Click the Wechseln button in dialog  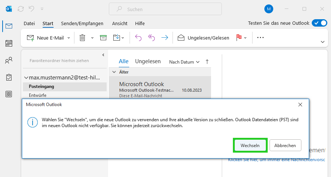pos(250,145)
